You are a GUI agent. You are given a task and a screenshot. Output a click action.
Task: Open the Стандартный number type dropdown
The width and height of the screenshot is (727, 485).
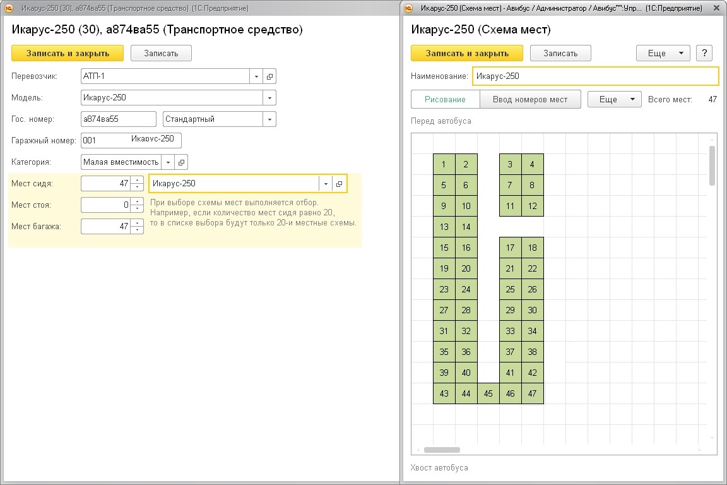[269, 119]
